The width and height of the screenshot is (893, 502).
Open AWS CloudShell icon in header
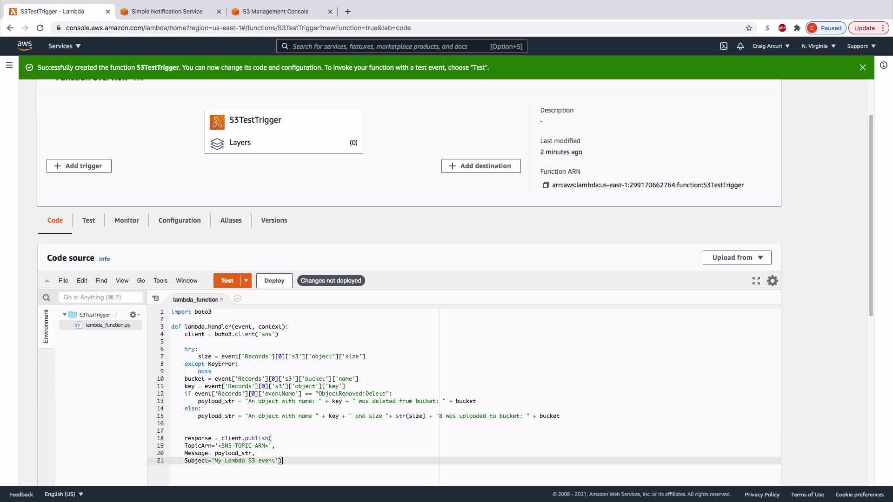[724, 46]
